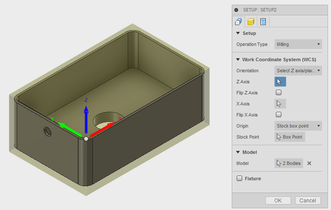Enable the Flip X Axis checkbox
331x210 pixels.
[x=279, y=115]
